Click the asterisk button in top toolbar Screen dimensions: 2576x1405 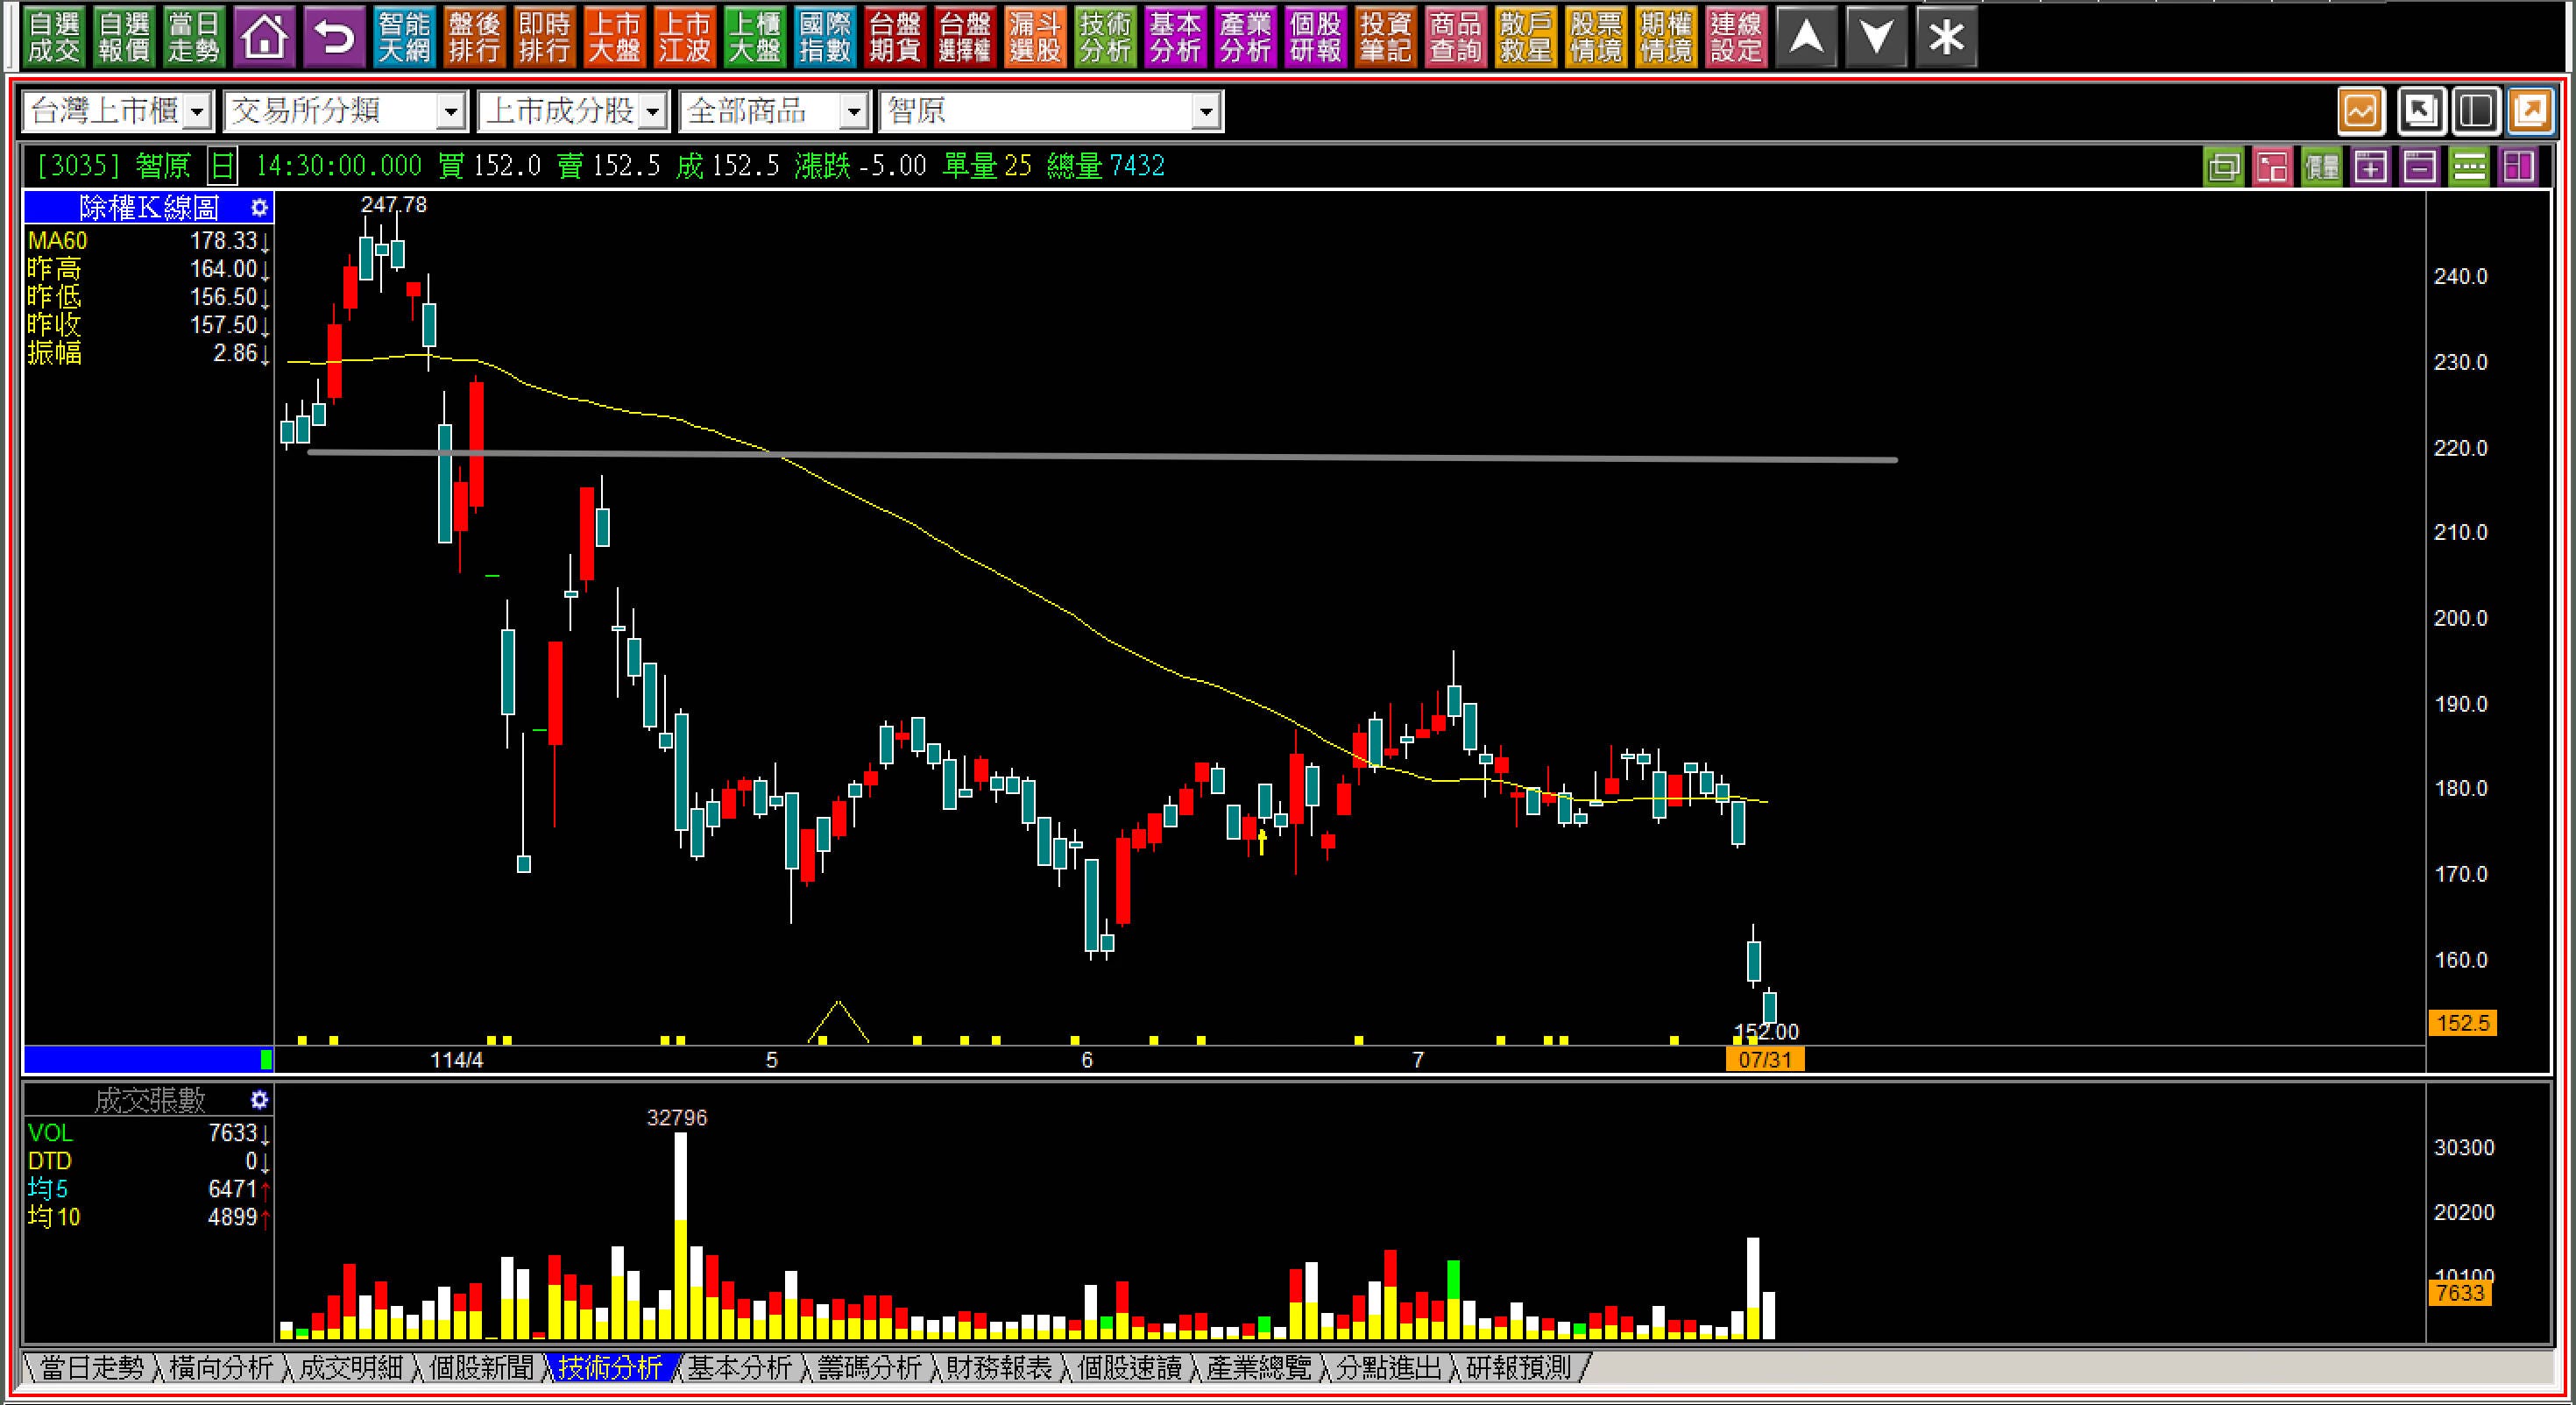[1946, 37]
